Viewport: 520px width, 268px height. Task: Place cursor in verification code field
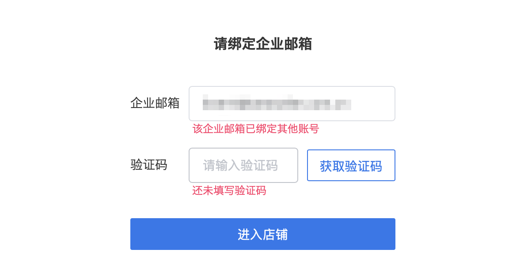[x=243, y=165]
